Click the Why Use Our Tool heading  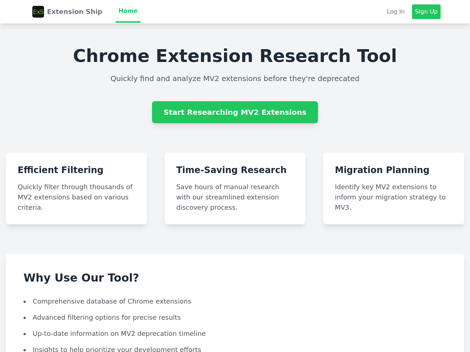pos(81,278)
